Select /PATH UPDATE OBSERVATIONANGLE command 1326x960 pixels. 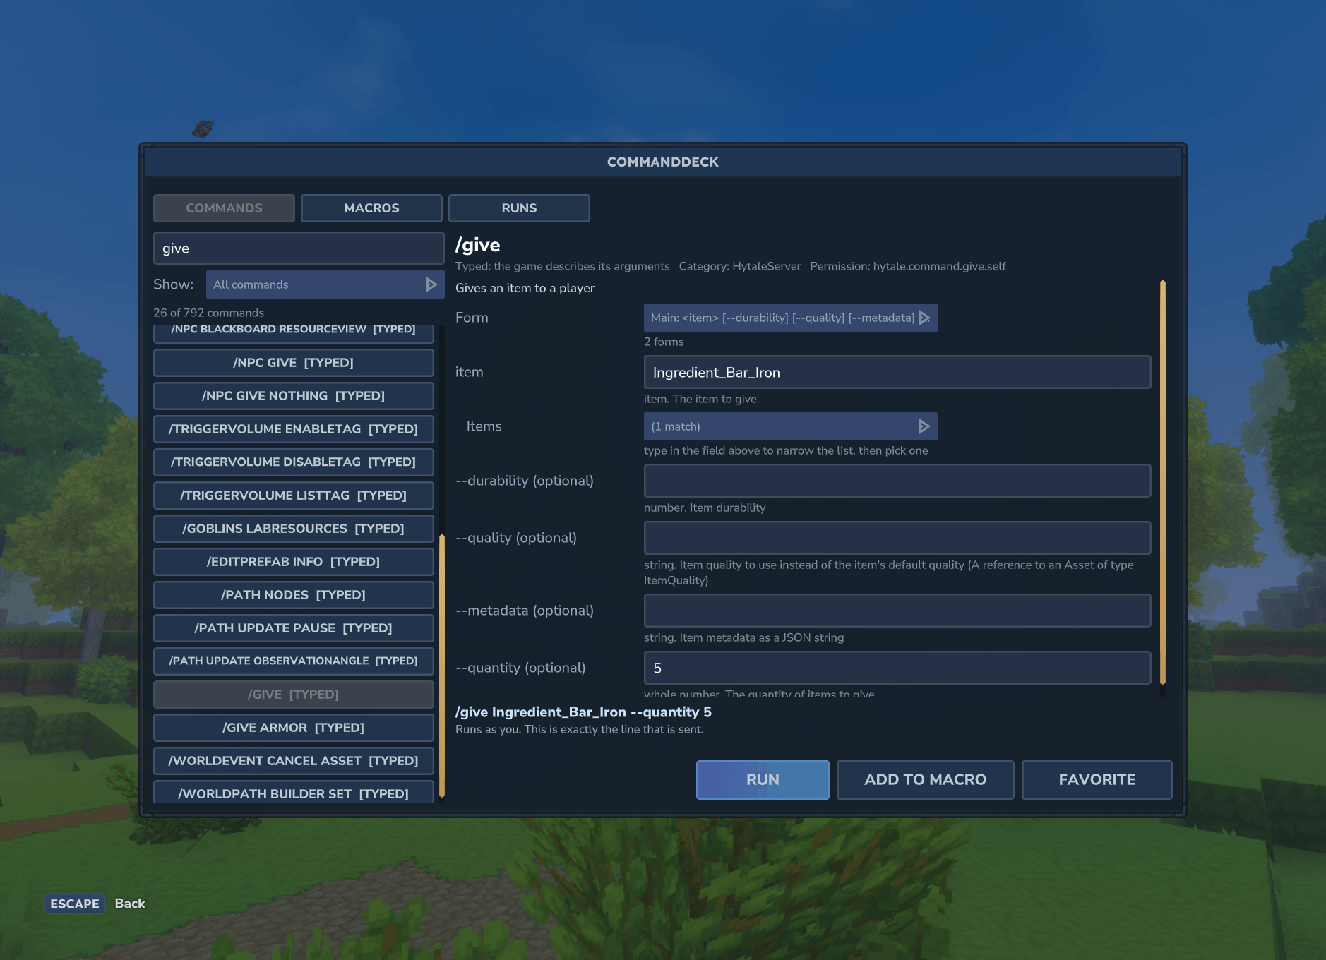(293, 661)
